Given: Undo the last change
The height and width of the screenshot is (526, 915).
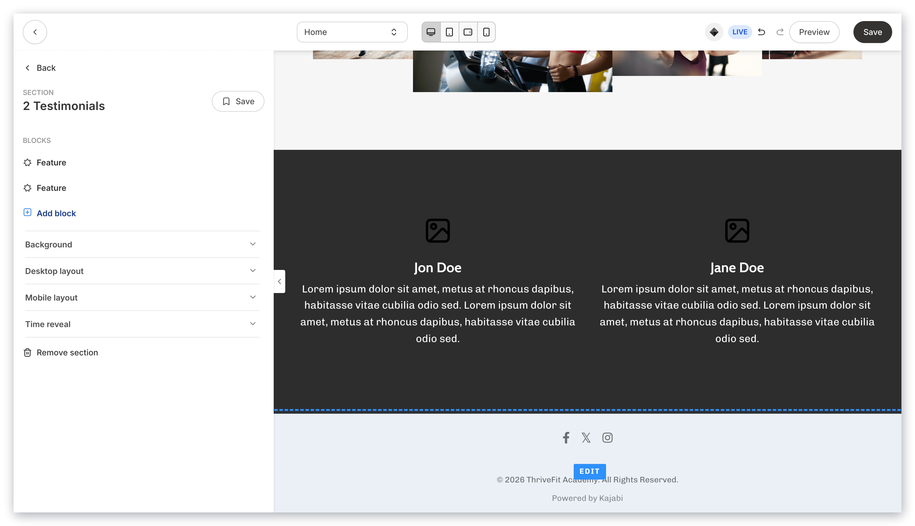Looking at the screenshot, I should tap(761, 32).
